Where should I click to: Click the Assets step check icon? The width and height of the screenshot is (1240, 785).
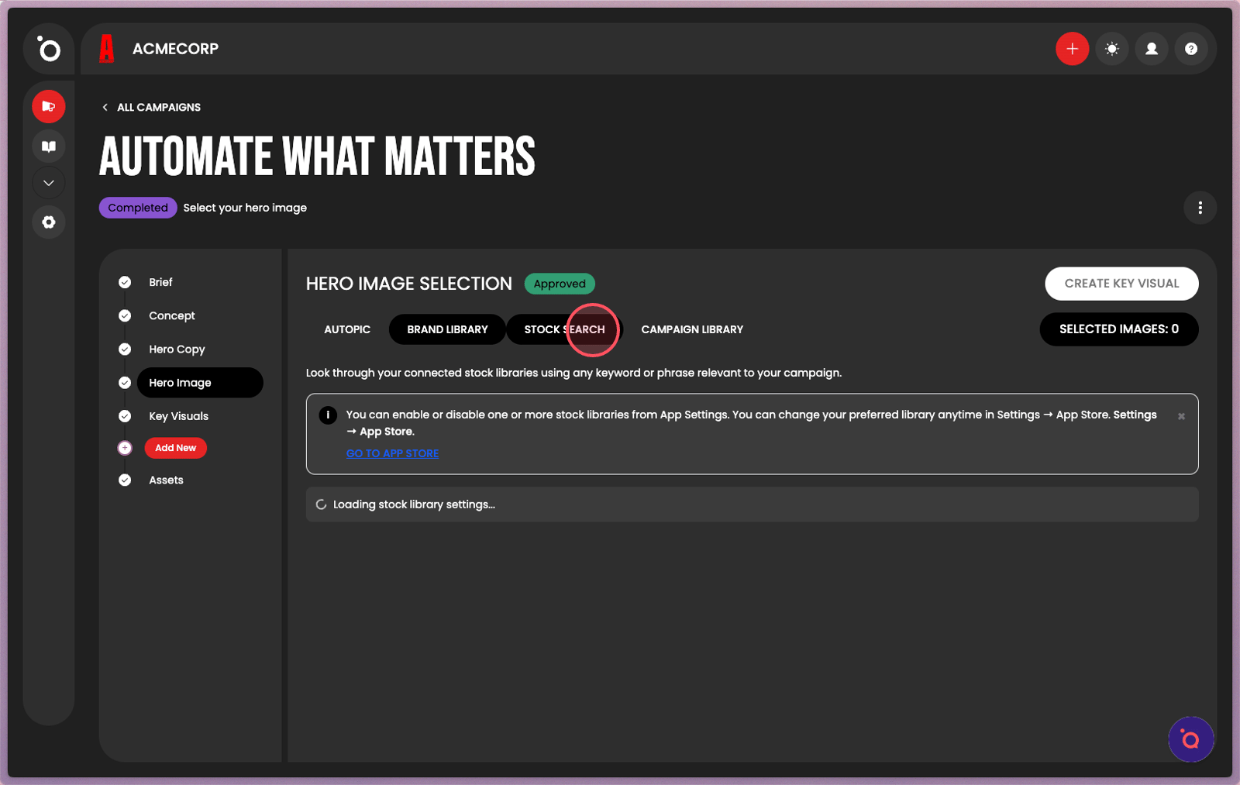[125, 480]
